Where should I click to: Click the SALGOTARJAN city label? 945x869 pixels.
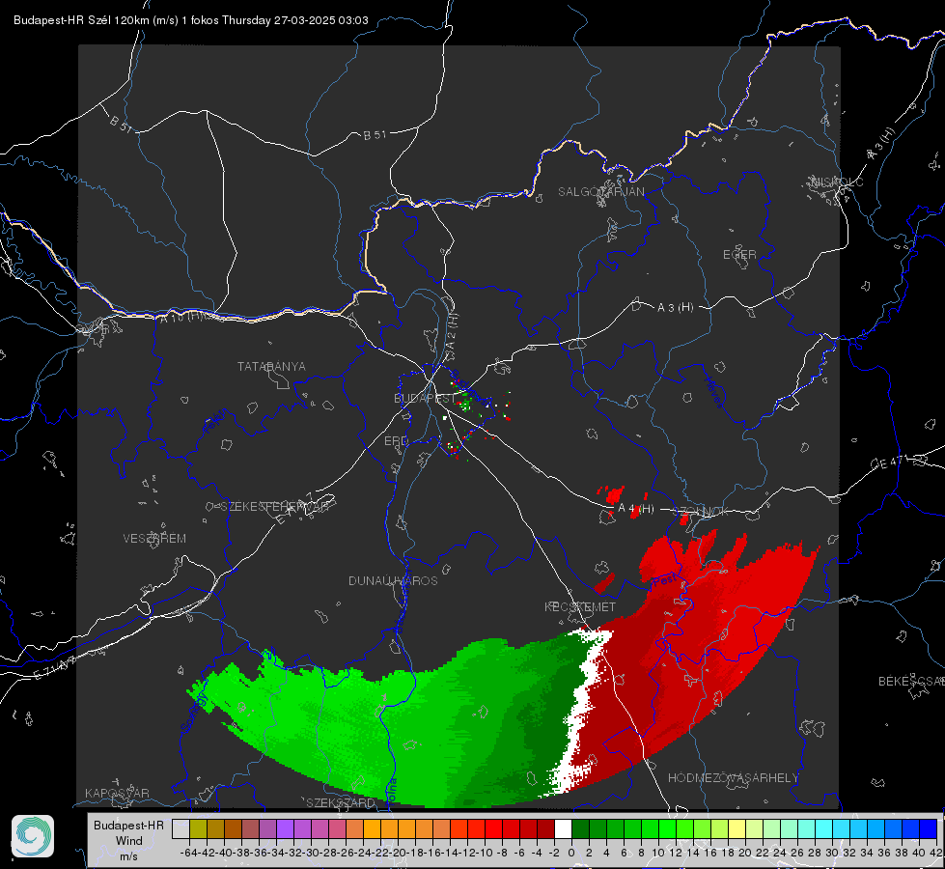click(x=600, y=192)
